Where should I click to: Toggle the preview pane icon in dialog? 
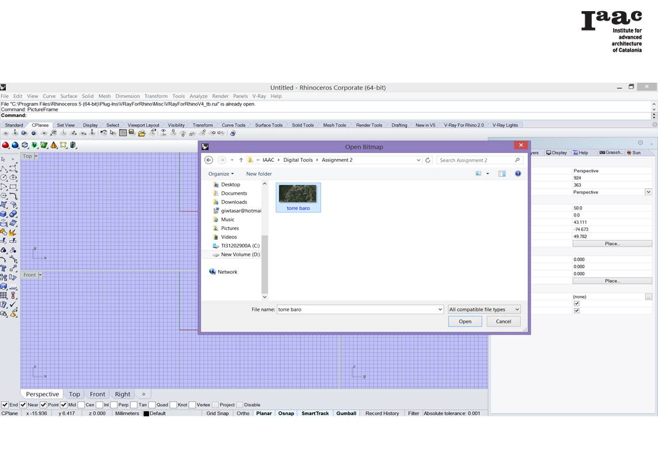pyautogui.click(x=502, y=174)
